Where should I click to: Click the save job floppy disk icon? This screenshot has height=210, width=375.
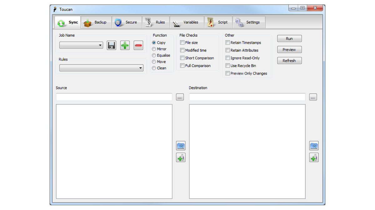click(x=112, y=45)
